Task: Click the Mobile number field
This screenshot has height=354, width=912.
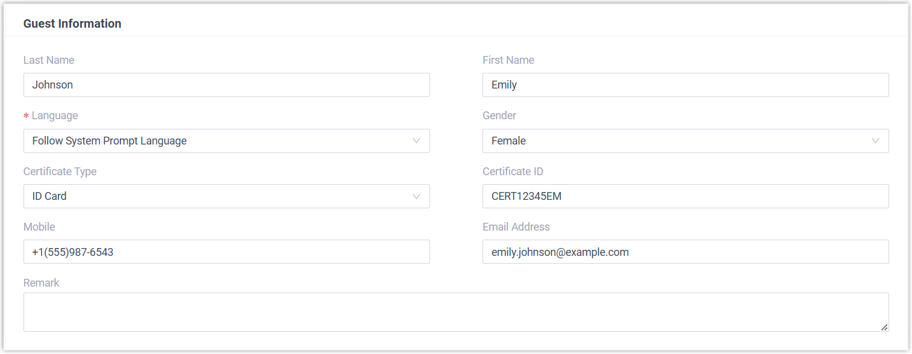Action: tap(226, 252)
